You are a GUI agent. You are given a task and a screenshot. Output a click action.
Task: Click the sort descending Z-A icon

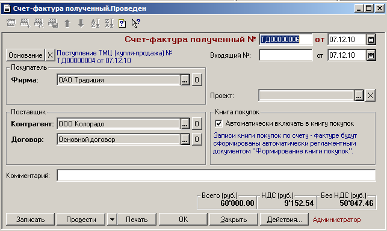tap(109, 23)
